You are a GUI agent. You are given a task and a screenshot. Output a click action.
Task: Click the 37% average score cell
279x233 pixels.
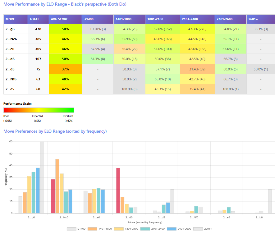(65, 69)
